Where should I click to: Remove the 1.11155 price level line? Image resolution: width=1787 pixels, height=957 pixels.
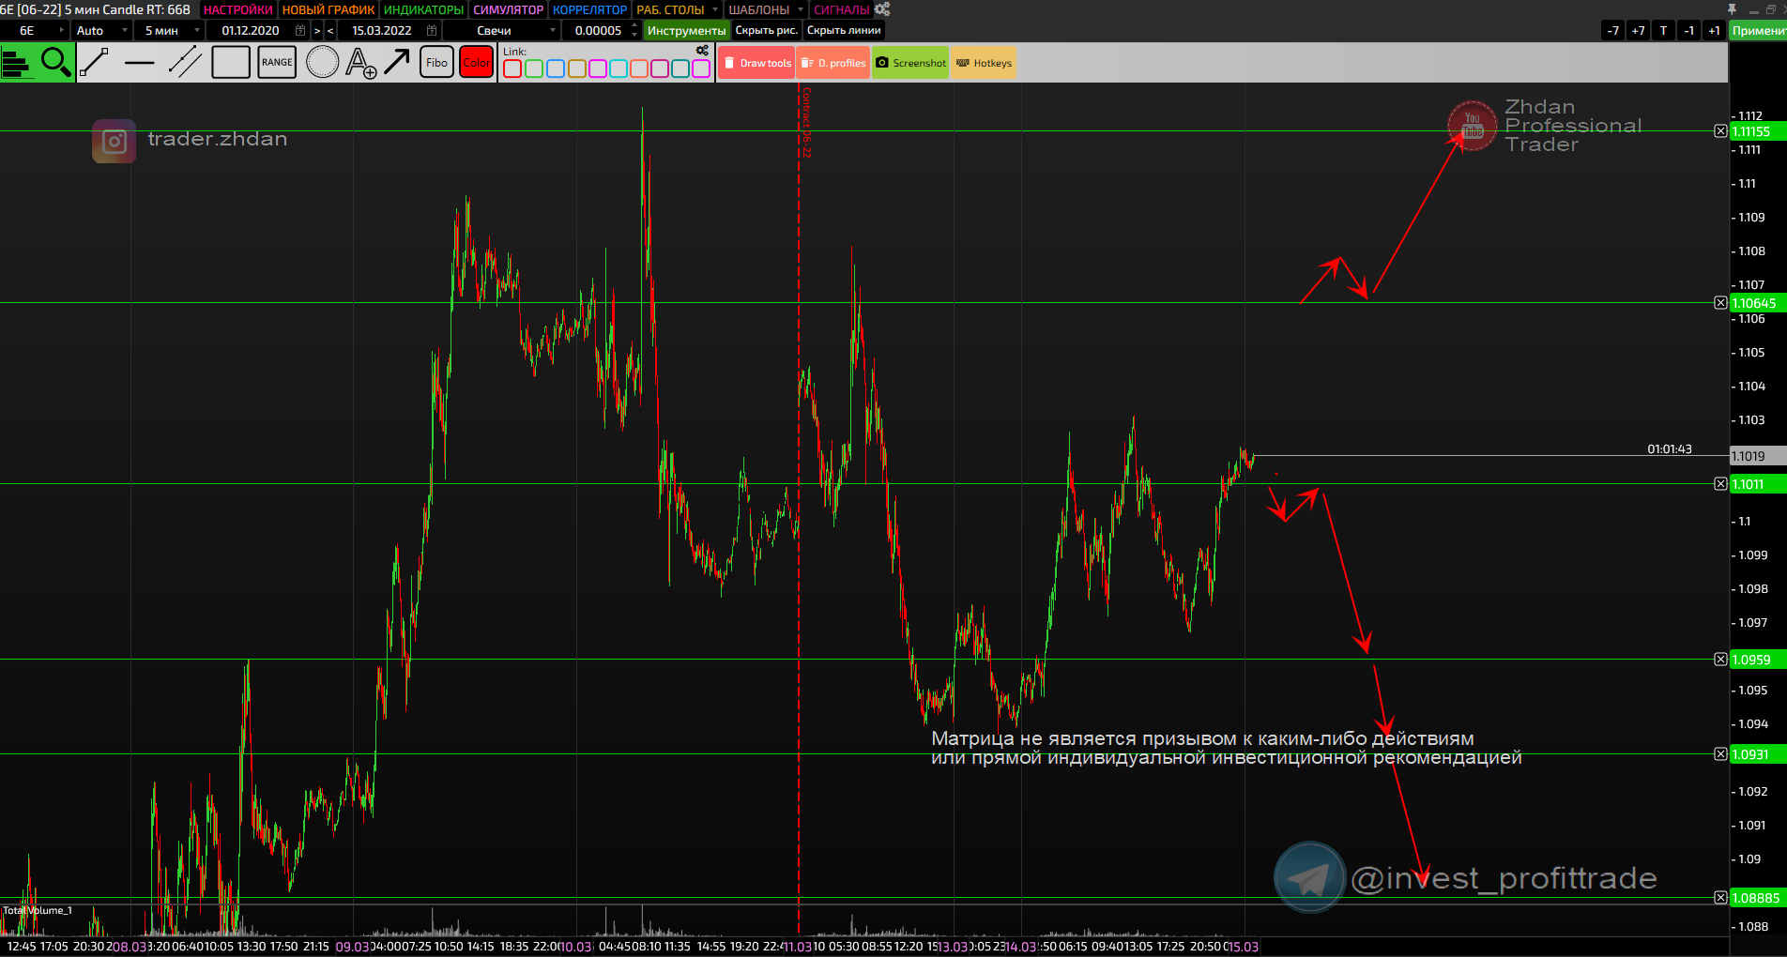(1720, 131)
